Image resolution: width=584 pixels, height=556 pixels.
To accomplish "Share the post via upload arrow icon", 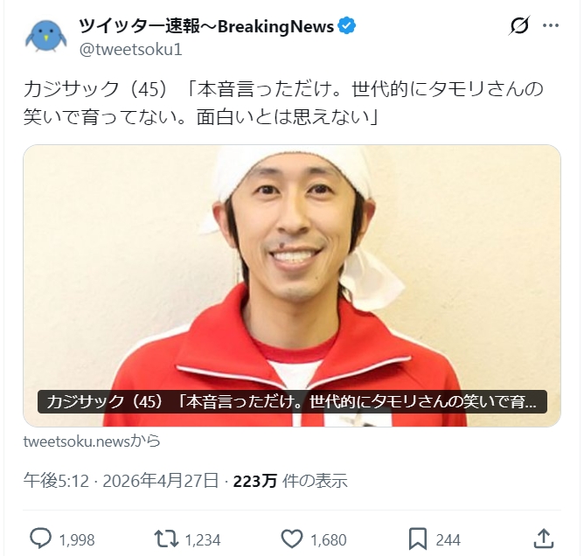I will point(544,539).
